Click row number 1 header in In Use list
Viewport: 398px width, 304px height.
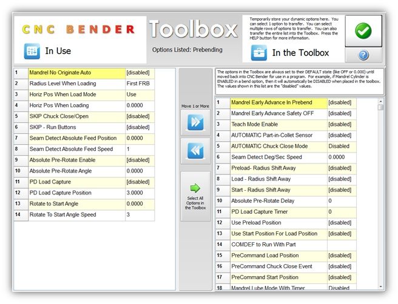tap(21, 73)
